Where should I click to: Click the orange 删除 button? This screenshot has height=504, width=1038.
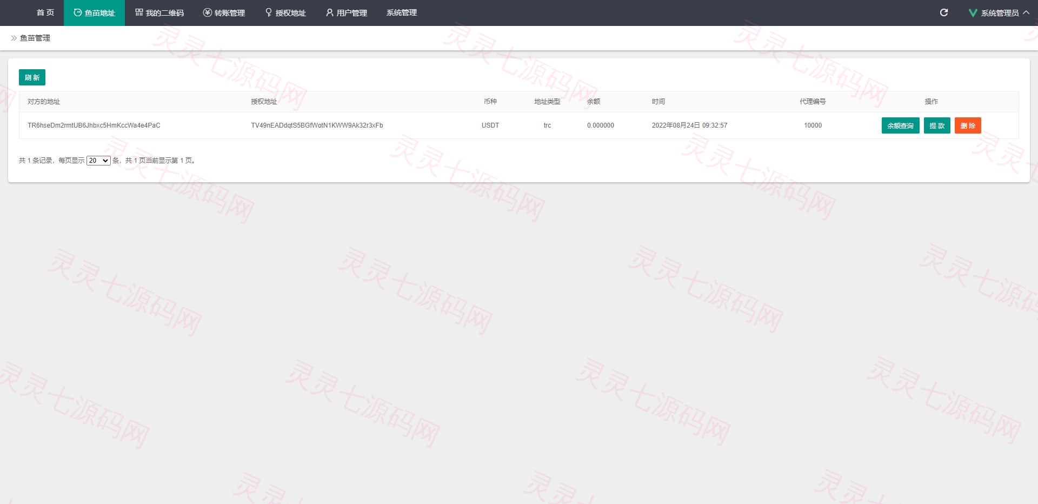(x=968, y=125)
